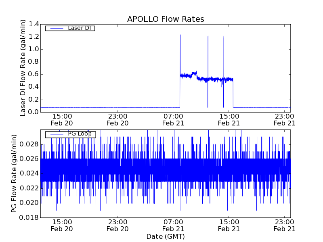Screen dimensions: 323x242
Task: Click the first Laser DI spike near 1.2
Action: click(180, 54)
